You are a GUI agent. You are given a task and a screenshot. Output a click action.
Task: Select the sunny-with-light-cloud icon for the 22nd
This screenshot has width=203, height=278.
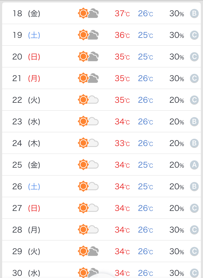[88, 100]
